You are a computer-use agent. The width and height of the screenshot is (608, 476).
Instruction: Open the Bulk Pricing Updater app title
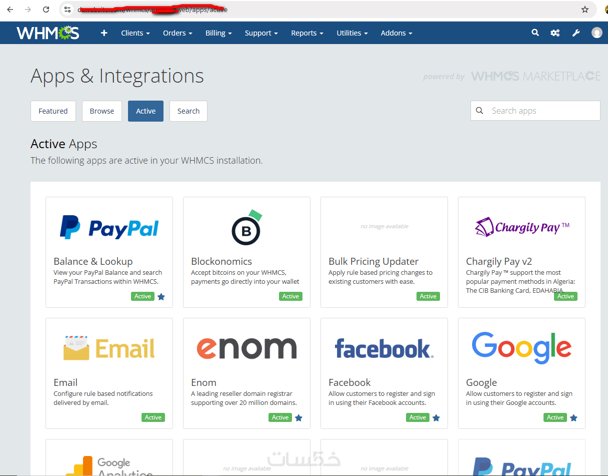point(373,261)
